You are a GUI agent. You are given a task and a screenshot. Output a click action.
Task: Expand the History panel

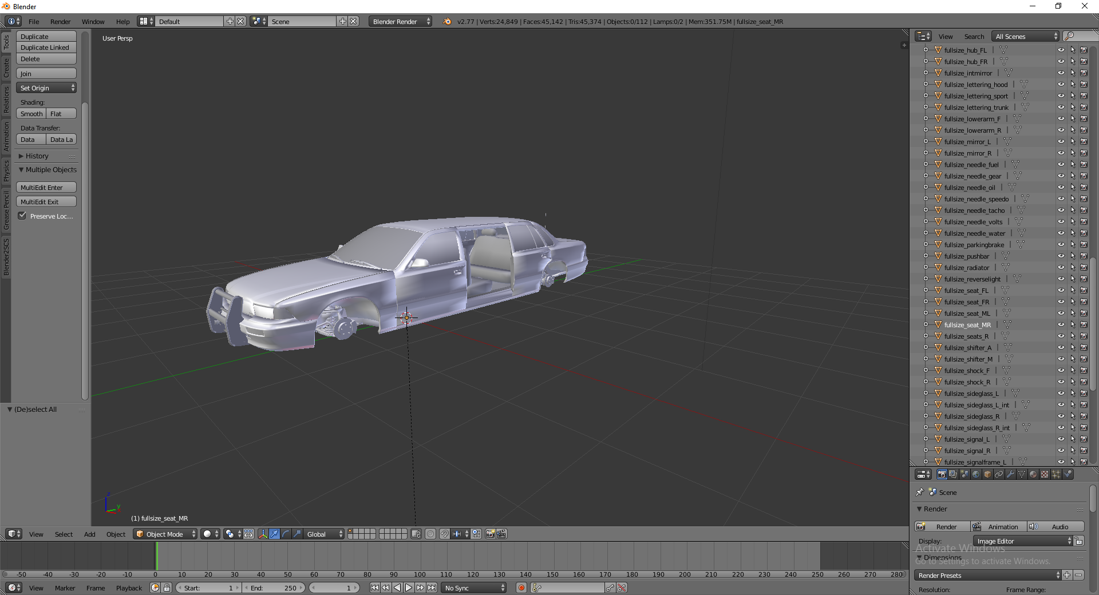pyautogui.click(x=37, y=156)
